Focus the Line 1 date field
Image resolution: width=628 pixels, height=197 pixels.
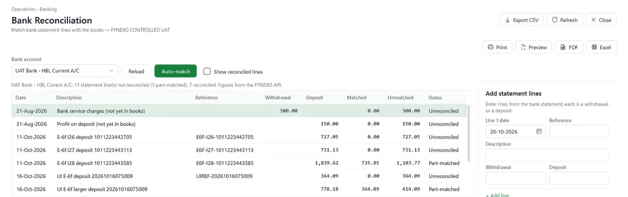[515, 132]
